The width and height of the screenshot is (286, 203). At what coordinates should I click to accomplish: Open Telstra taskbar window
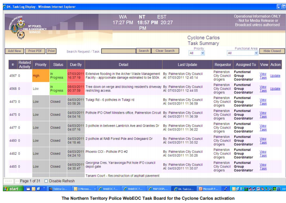tap(59, 189)
